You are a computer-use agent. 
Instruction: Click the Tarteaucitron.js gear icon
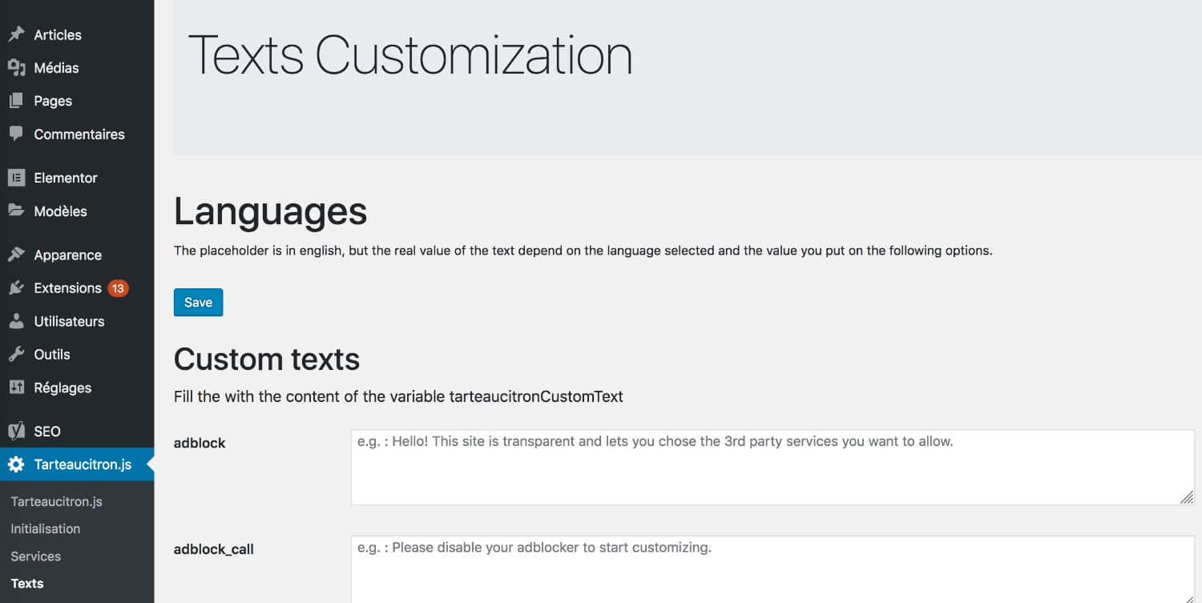click(x=16, y=464)
